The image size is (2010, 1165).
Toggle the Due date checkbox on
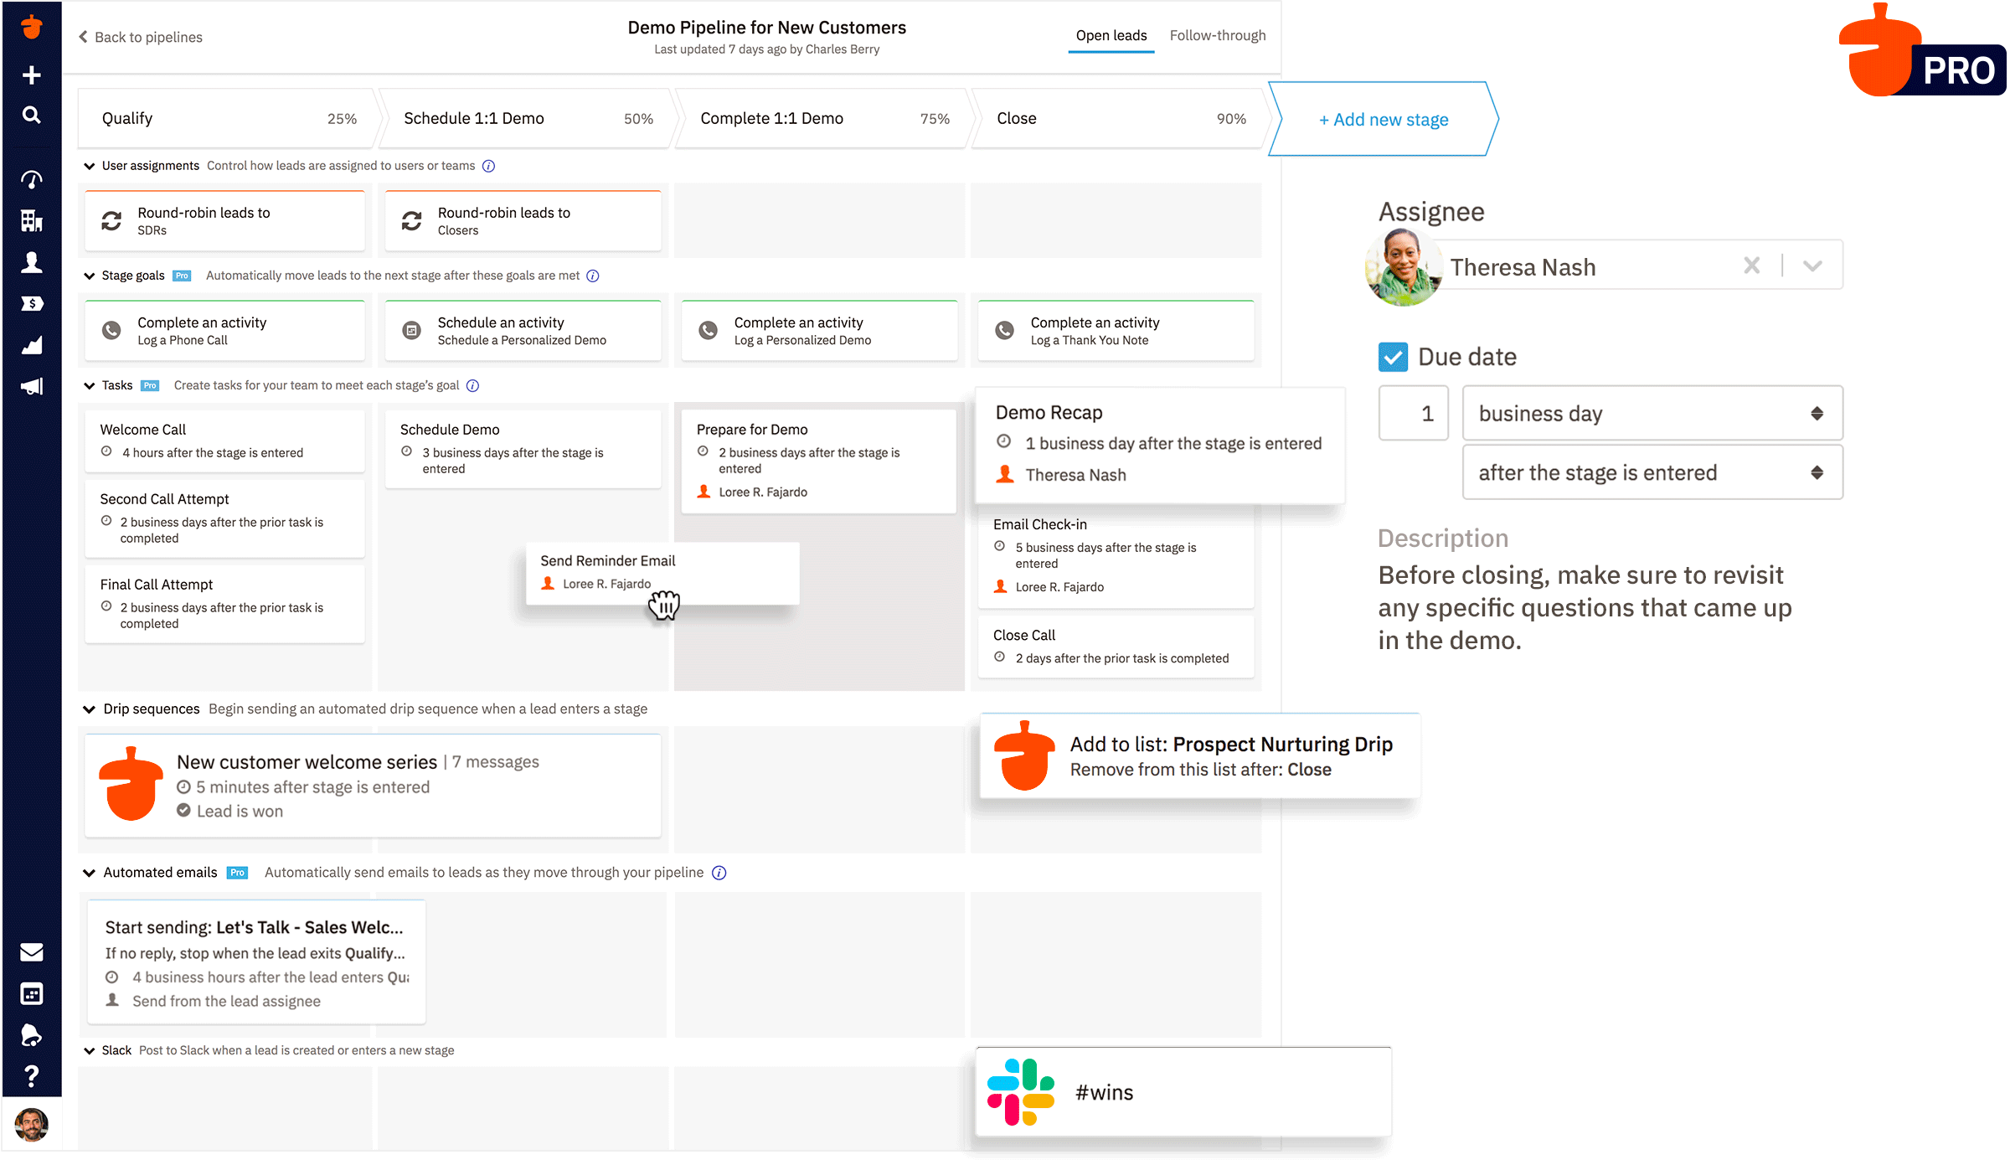(x=1393, y=357)
